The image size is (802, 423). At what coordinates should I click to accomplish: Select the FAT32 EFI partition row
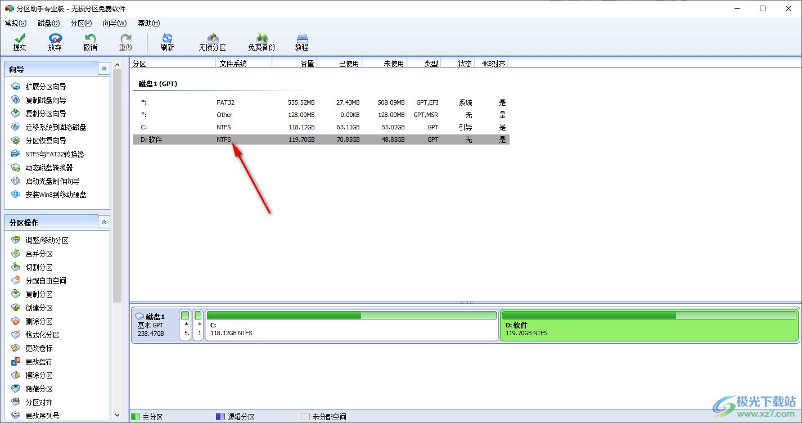point(321,102)
